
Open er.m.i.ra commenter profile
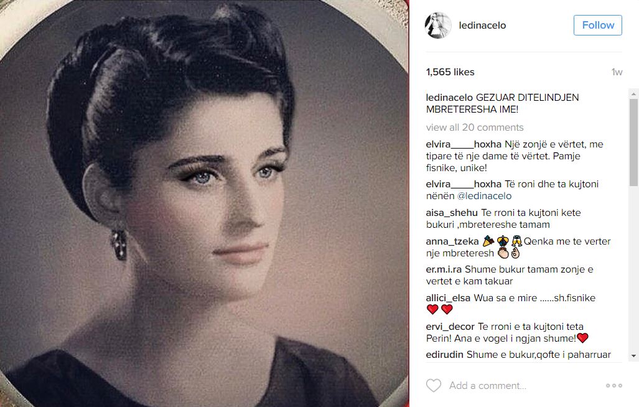pos(444,269)
